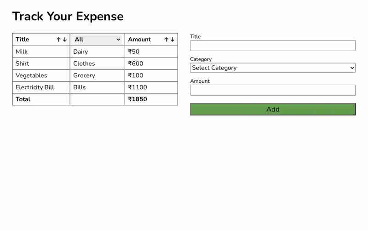Expand the Select Category dropdown
368x230 pixels.
click(x=273, y=68)
